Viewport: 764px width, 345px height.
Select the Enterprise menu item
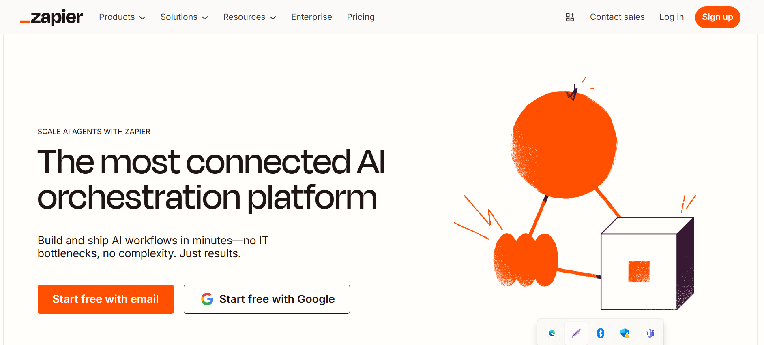311,17
